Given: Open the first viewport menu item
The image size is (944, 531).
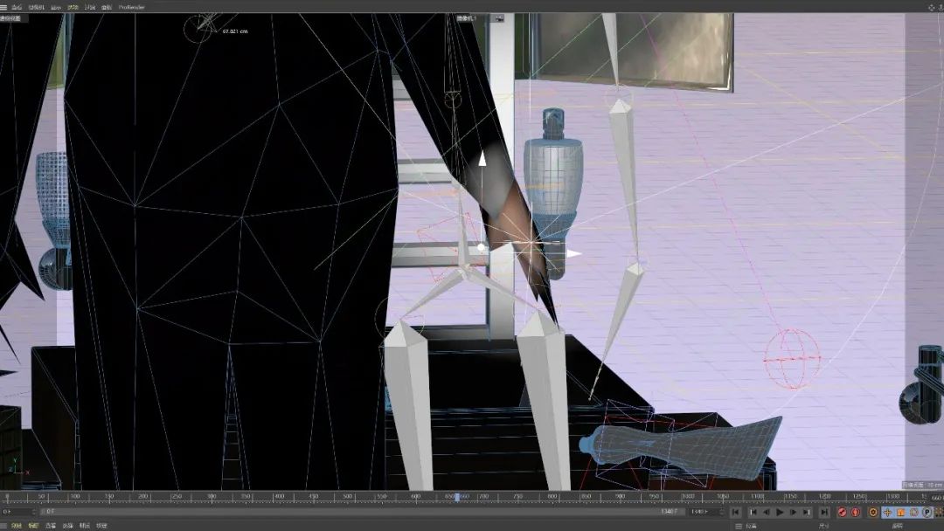Looking at the screenshot, I should click(x=17, y=7).
